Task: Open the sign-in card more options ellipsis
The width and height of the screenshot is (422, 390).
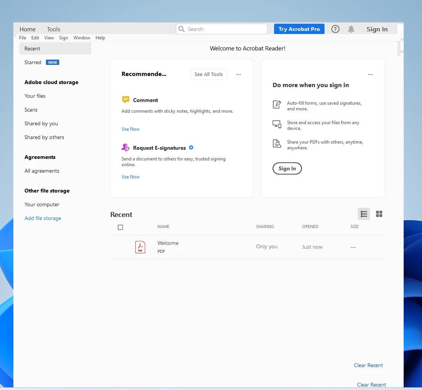Action: [370, 74]
